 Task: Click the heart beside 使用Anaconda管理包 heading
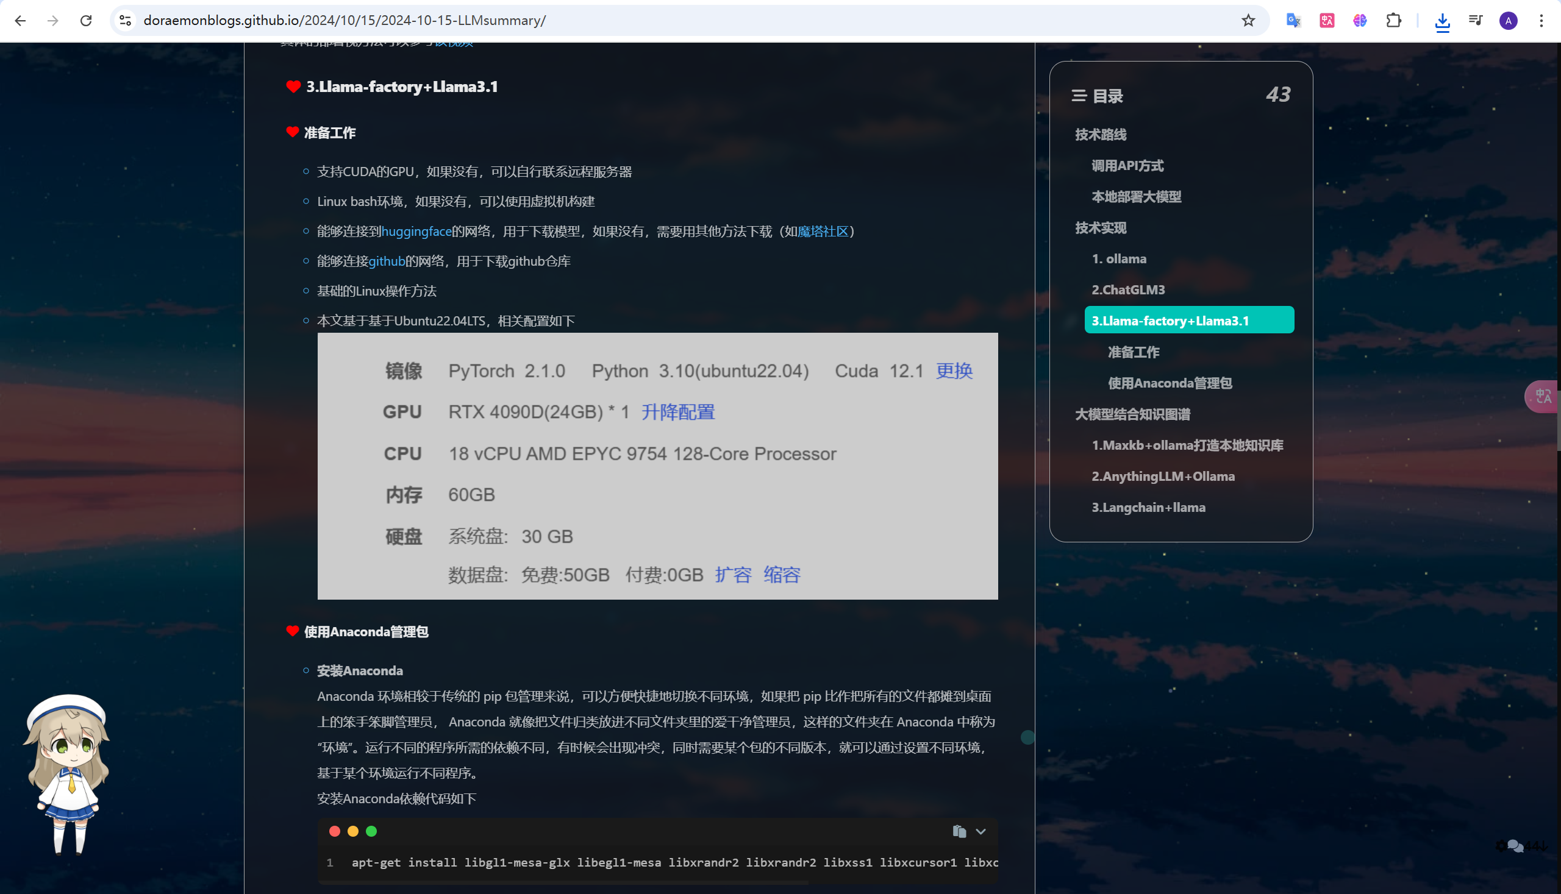(293, 631)
